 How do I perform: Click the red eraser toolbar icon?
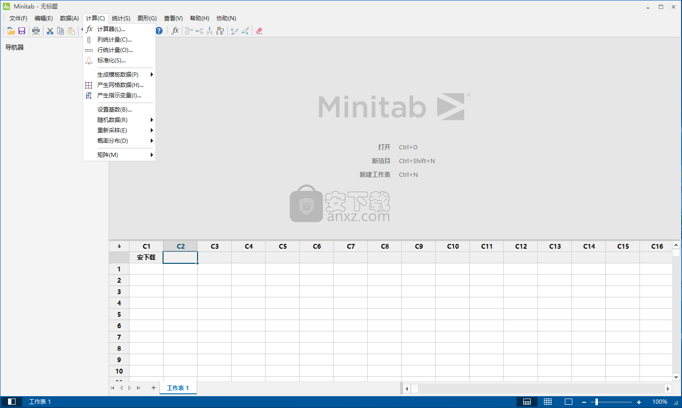259,31
